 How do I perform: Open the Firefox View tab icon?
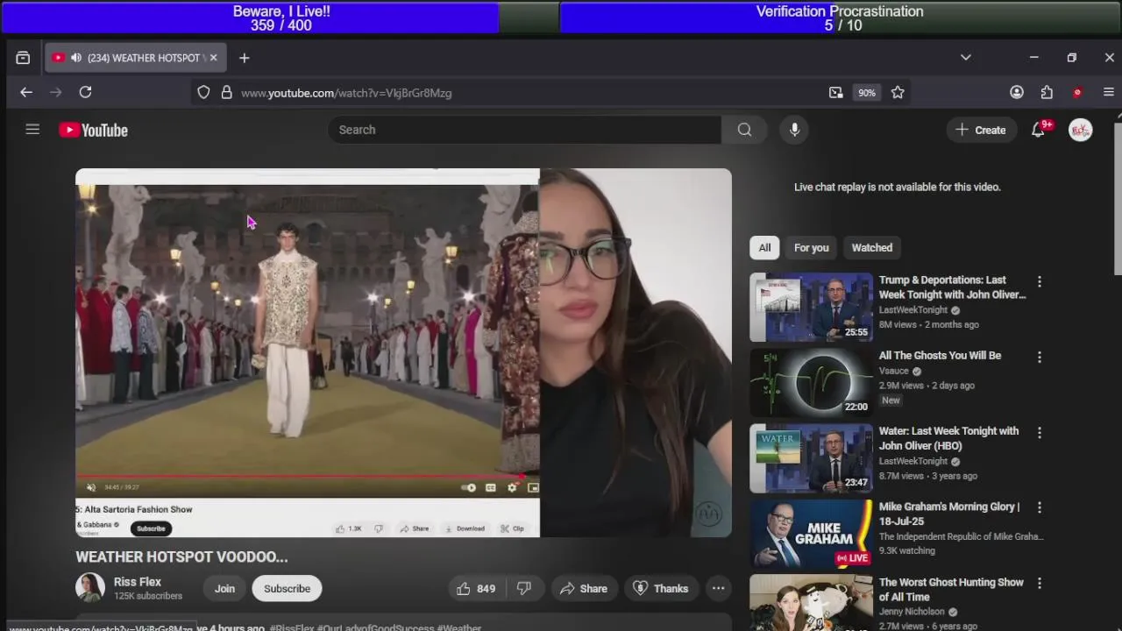pos(23,58)
